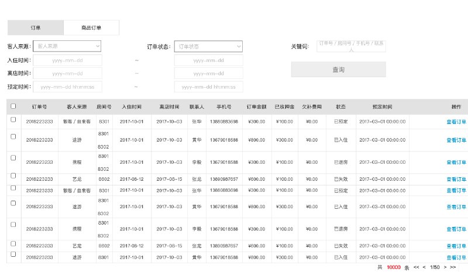Expand the 客人来源 dropdown
This screenshot has width=468, height=272.
pyautogui.click(x=67, y=46)
